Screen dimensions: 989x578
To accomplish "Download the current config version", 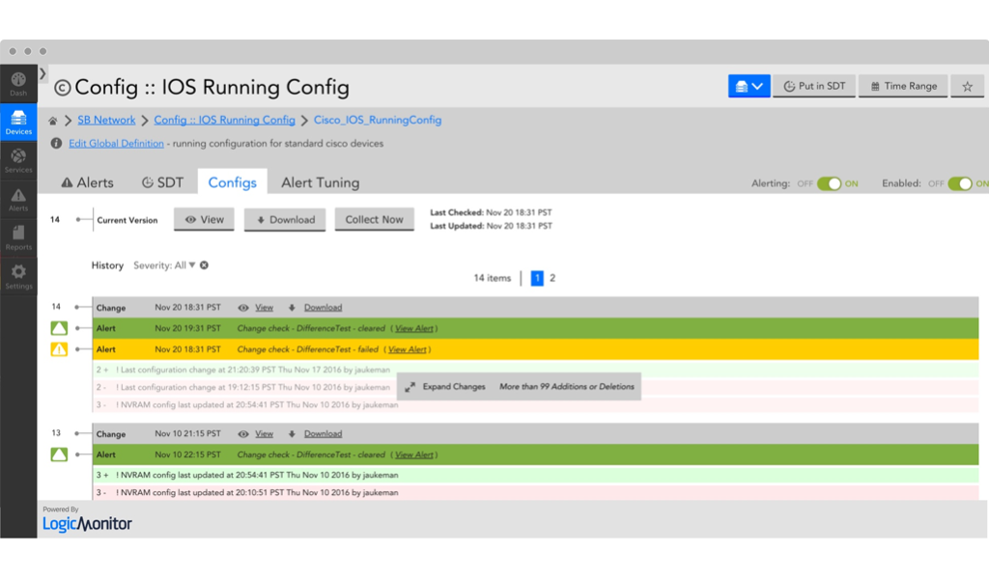I will (x=285, y=219).
